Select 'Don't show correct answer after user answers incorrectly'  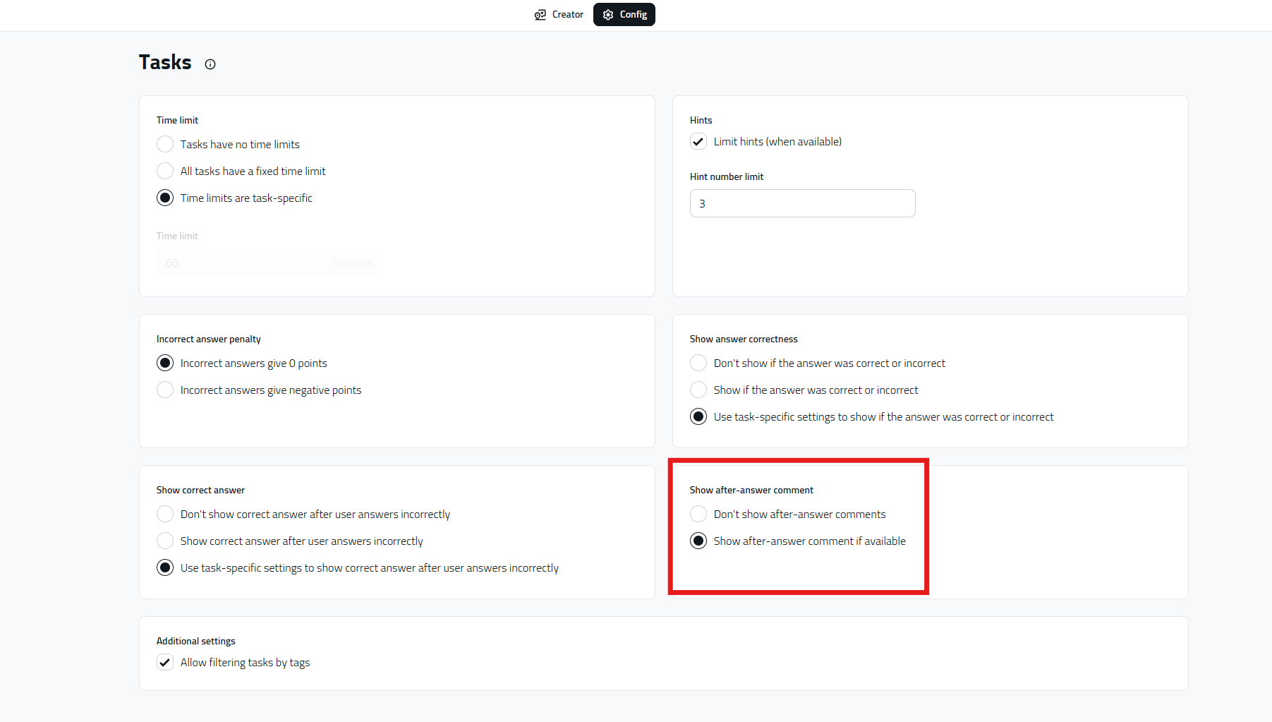(165, 515)
